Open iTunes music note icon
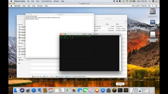Viewport: 168px width, 94px height. coord(91,90)
